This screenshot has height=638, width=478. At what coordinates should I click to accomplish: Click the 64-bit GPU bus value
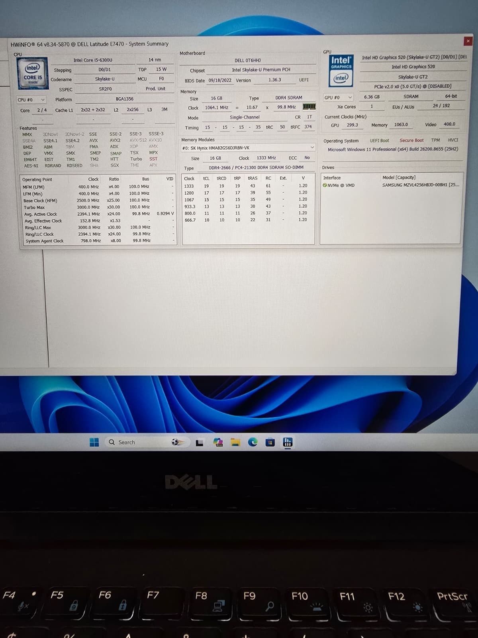coord(451,96)
